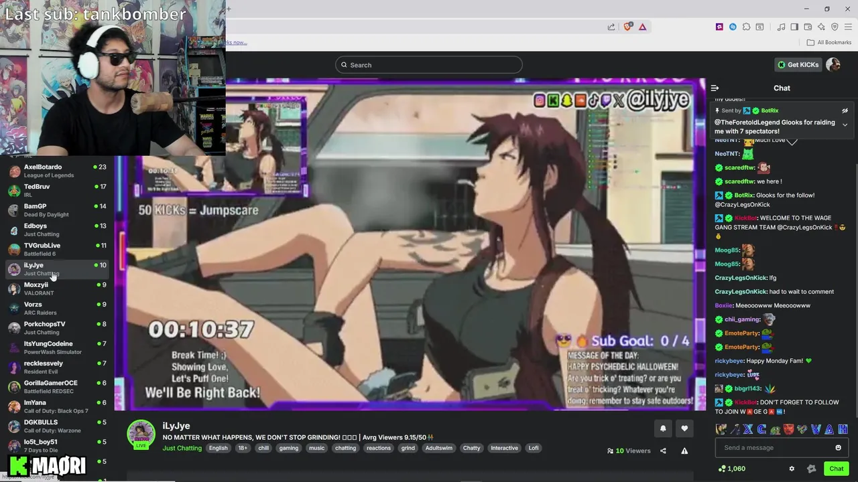Click the notification bell for iLyJye
Screen dimensions: 858x482
tap(663, 428)
